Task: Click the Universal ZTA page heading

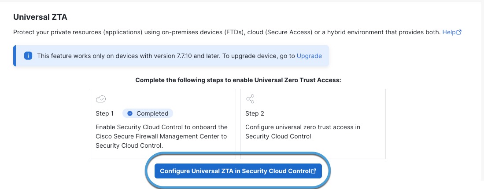Action: coord(40,17)
